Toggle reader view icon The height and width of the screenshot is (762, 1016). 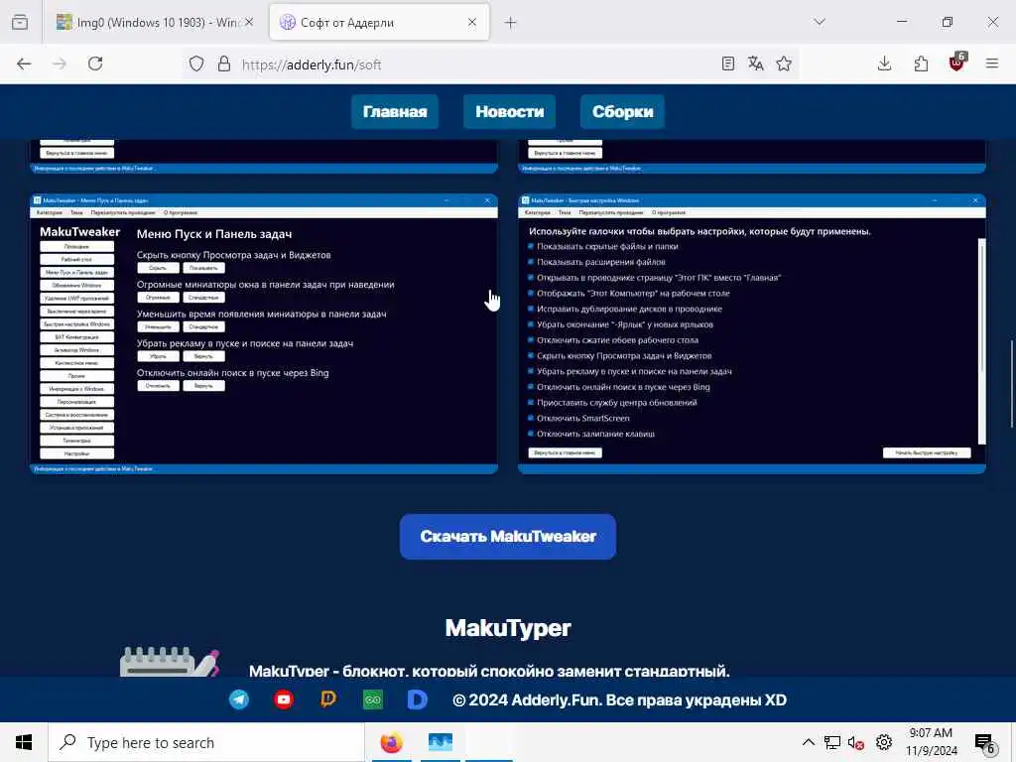(x=728, y=63)
